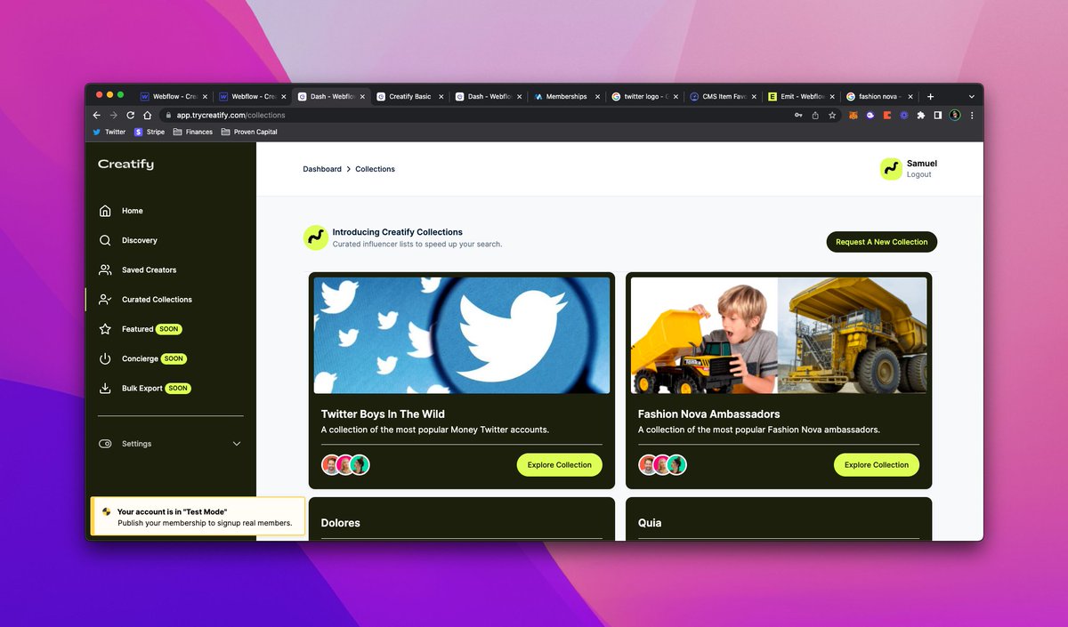Screen dimensions: 1068x627
Task: Expand the Settings chevron
Action: pyautogui.click(x=237, y=444)
